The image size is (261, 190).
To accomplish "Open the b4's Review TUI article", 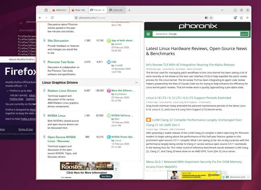I will 190,65.
